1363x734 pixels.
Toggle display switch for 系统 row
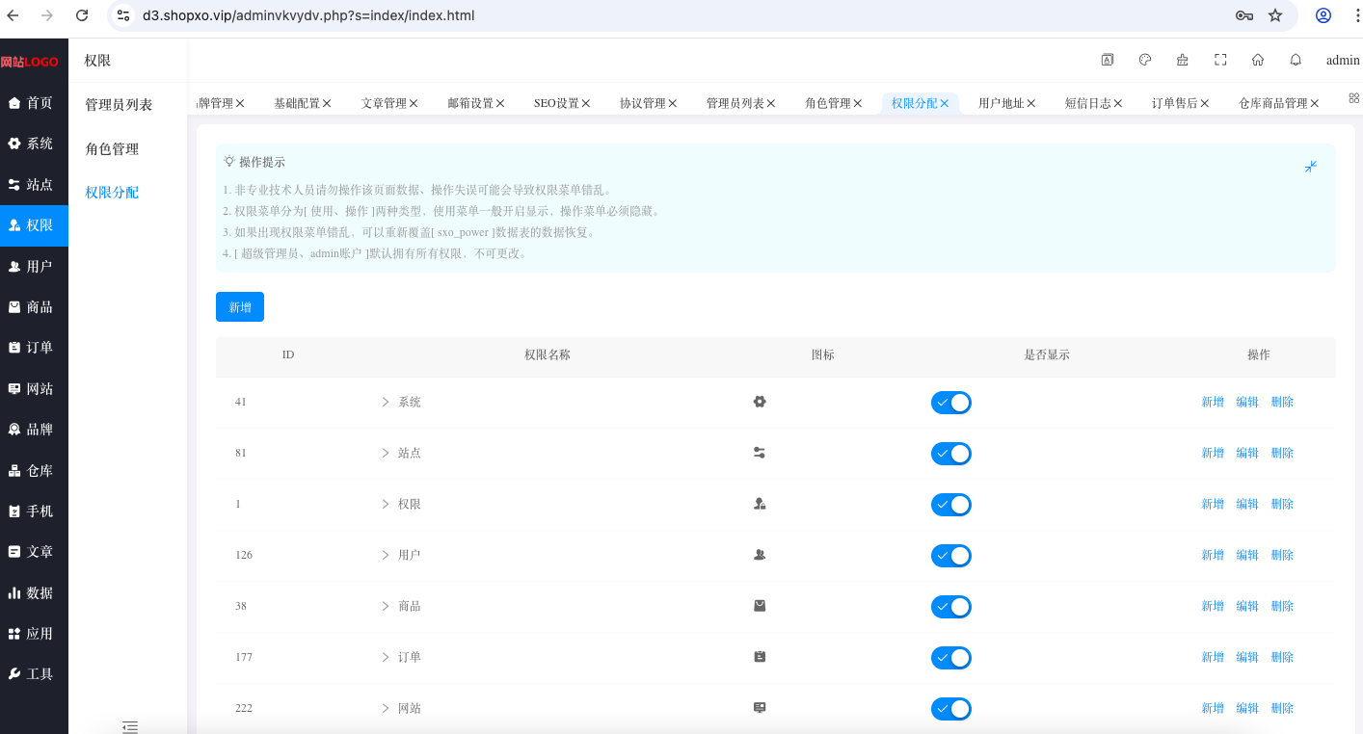click(x=950, y=403)
